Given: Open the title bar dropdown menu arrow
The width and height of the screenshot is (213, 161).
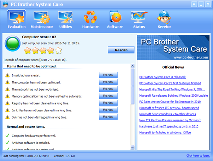Looking at the screenshot, I should (x=194, y=4).
